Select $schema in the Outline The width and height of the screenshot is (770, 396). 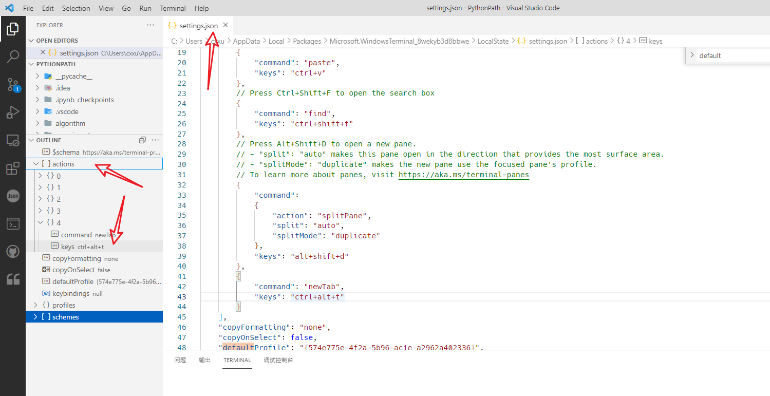[x=94, y=152]
